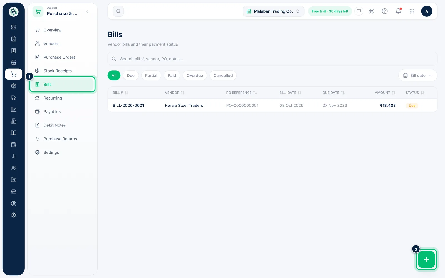445x278 pixels.
Task: Click the receipt dollar icon in left rail
Action: click(x=13, y=51)
